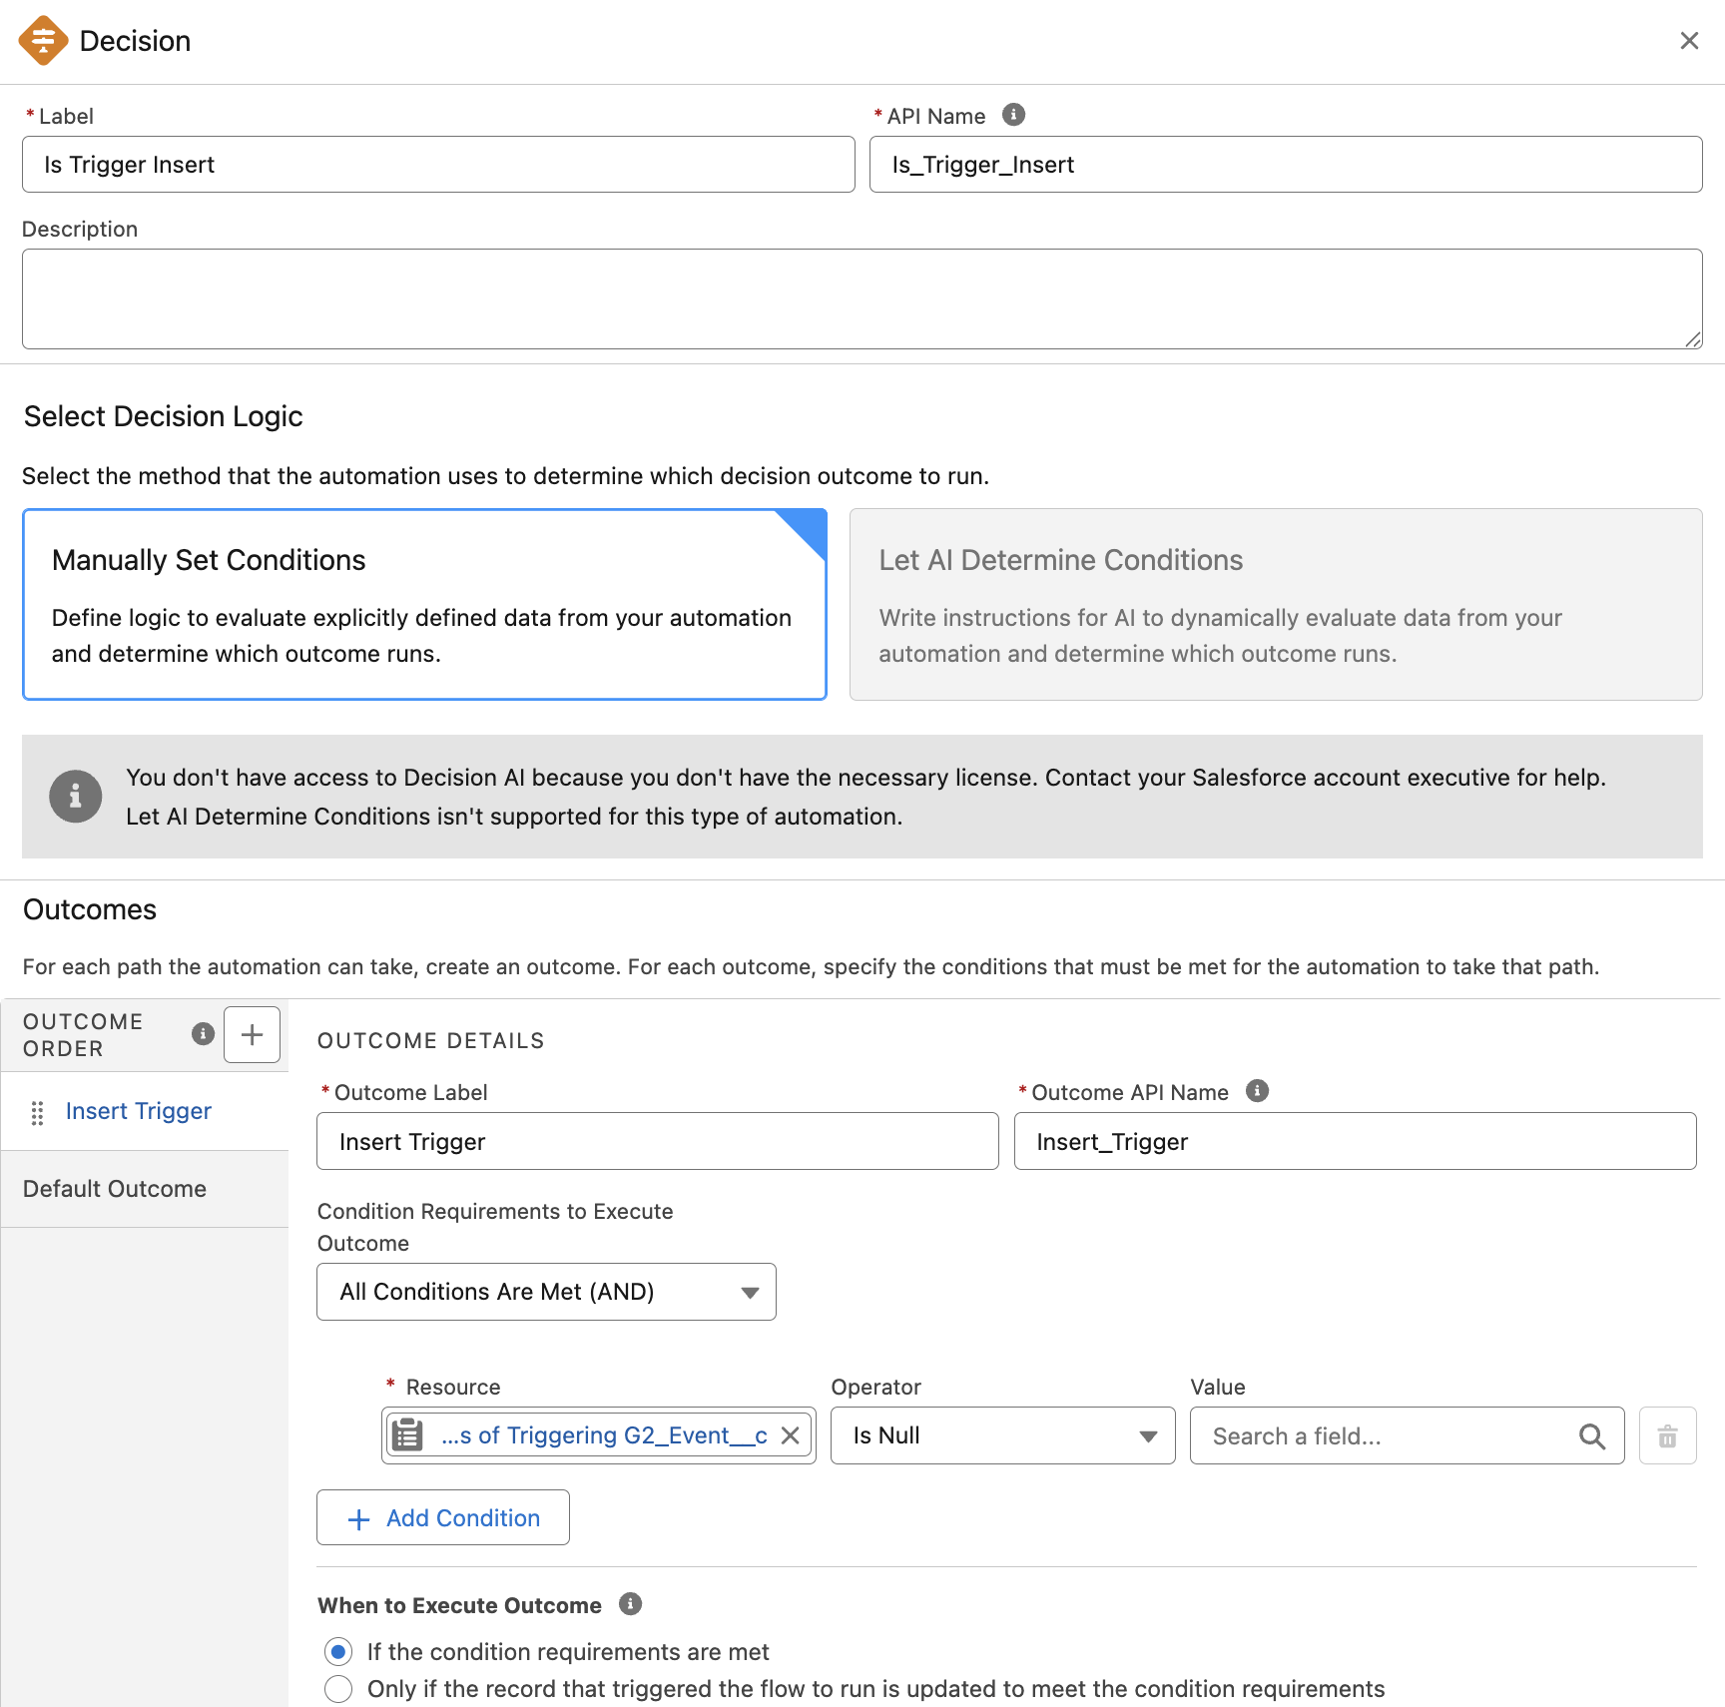The image size is (1725, 1707).
Task: Click the Outcome API Name info icon
Action: point(1257,1091)
